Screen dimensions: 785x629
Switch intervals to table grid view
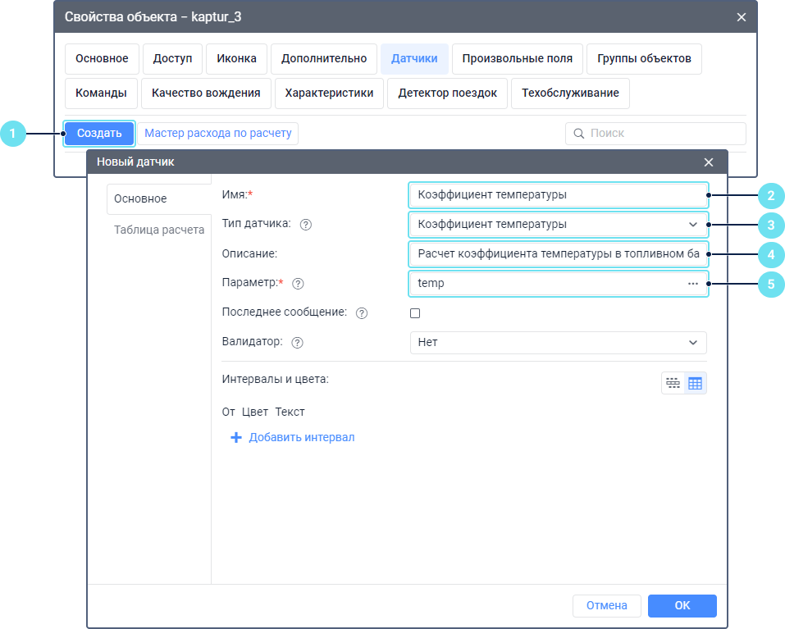click(x=695, y=383)
